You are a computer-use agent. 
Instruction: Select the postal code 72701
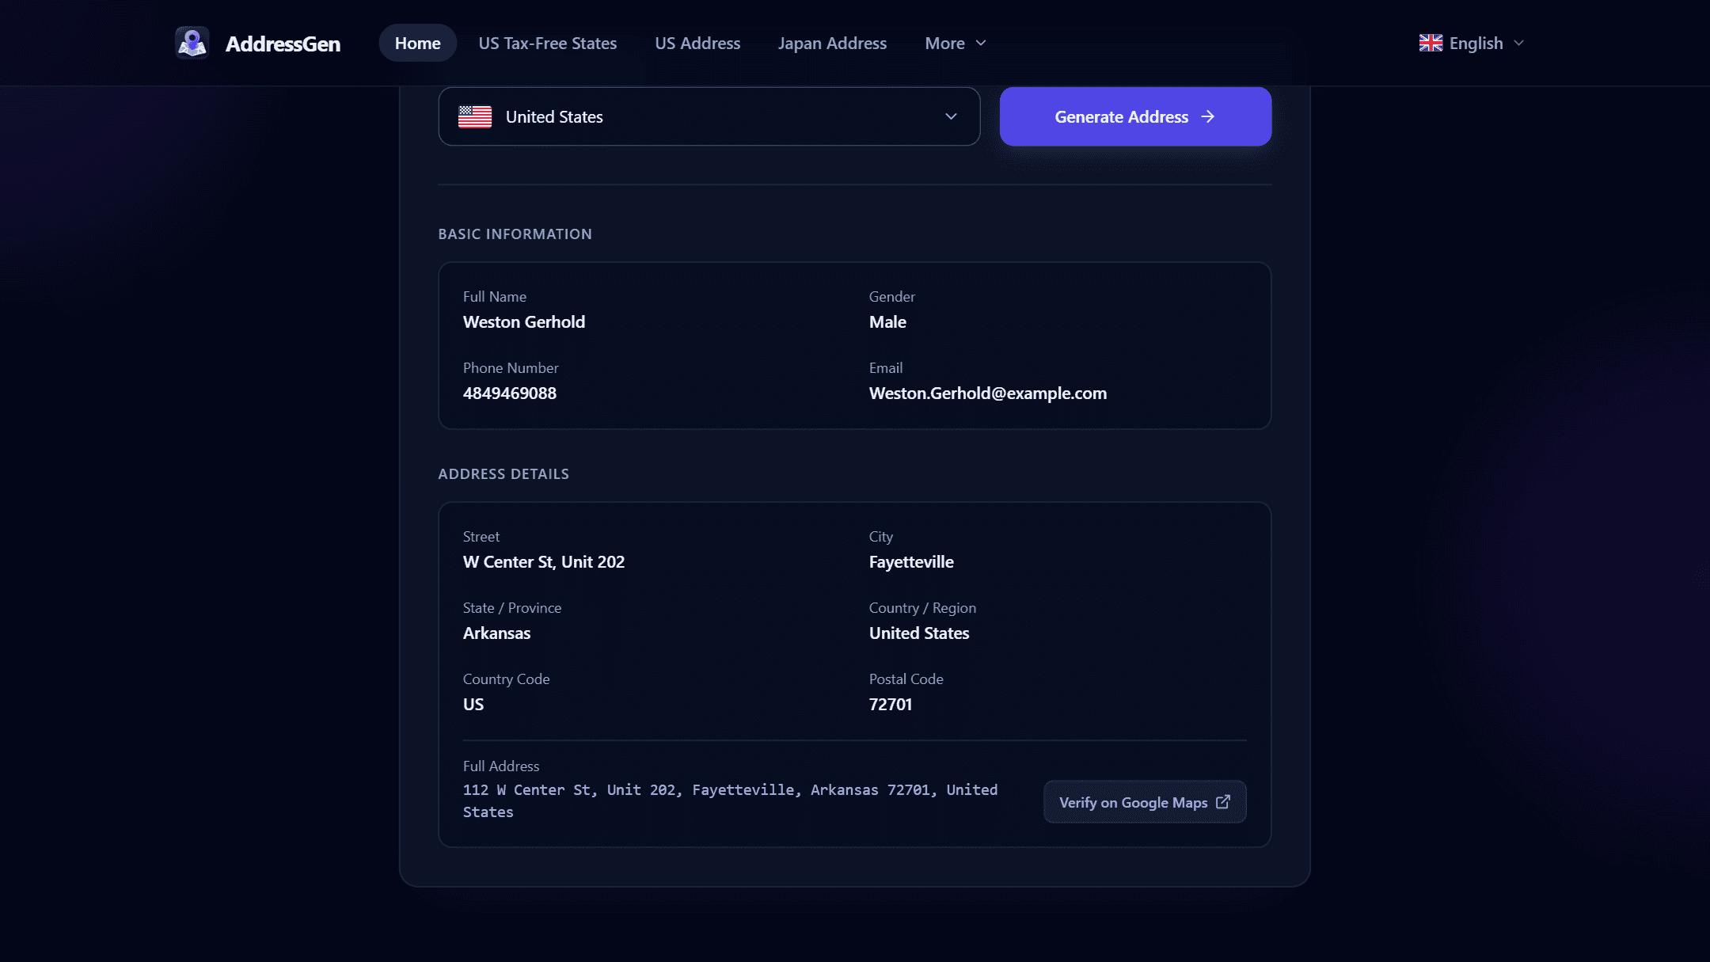pyautogui.click(x=891, y=704)
